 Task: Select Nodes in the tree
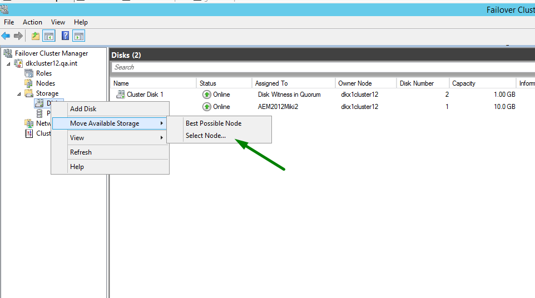coord(46,83)
